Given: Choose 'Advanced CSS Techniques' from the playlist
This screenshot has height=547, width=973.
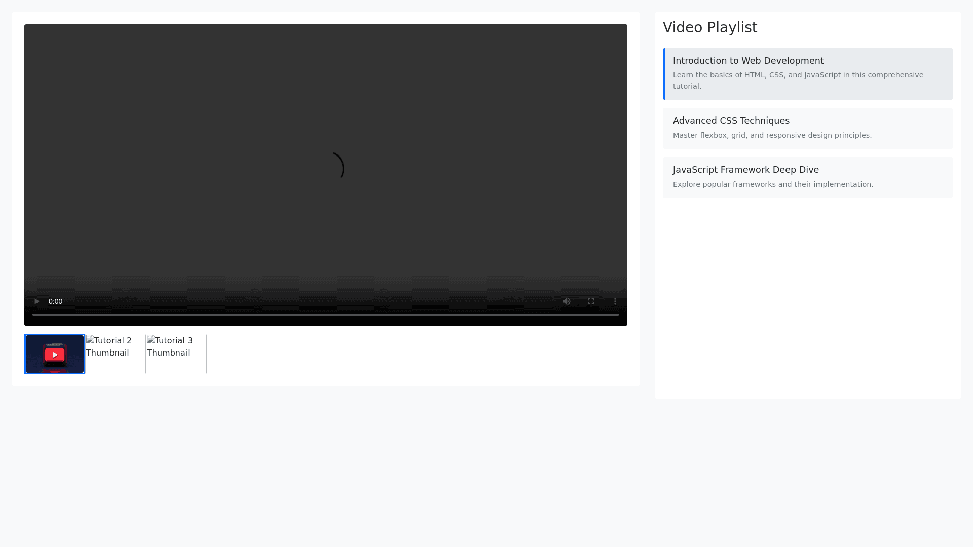Looking at the screenshot, I should click(x=731, y=121).
